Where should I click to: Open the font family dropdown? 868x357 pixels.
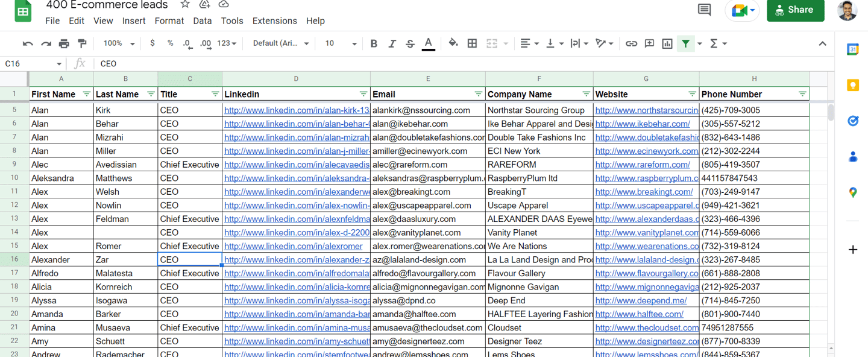(x=280, y=43)
